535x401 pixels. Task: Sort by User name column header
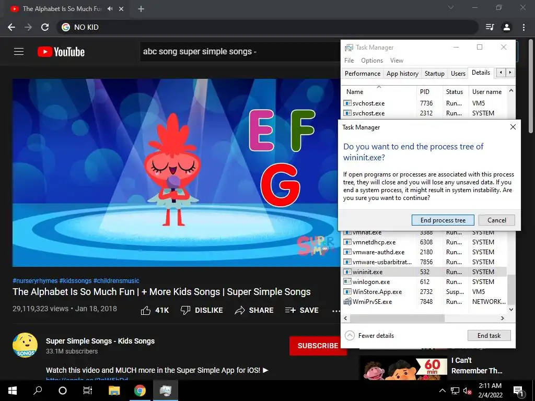click(487, 92)
